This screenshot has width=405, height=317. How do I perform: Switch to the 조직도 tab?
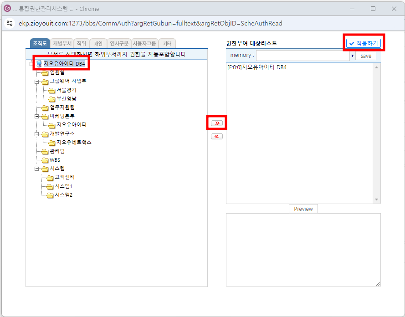pos(40,43)
